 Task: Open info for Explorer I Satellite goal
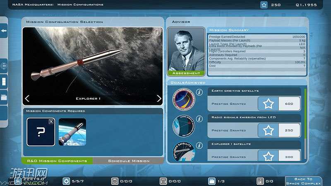(199, 145)
